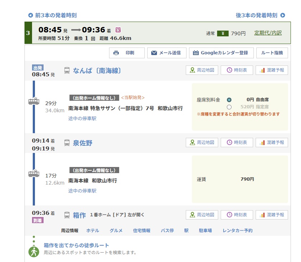Expand 途中の停車駅 for 特急サザン segment
The image size is (301, 262).
pos(82,119)
